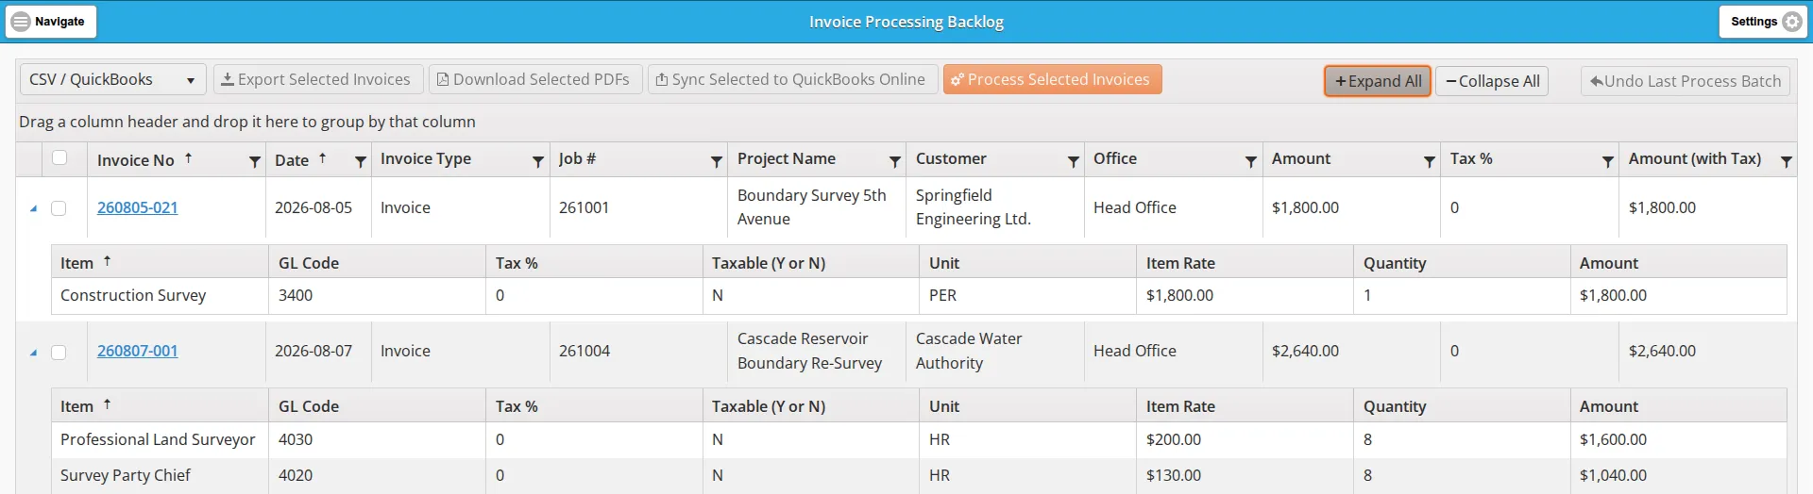Image resolution: width=1813 pixels, height=494 pixels.
Task: Sort Item column in 260805-021 detail grid
Action: pos(77,263)
